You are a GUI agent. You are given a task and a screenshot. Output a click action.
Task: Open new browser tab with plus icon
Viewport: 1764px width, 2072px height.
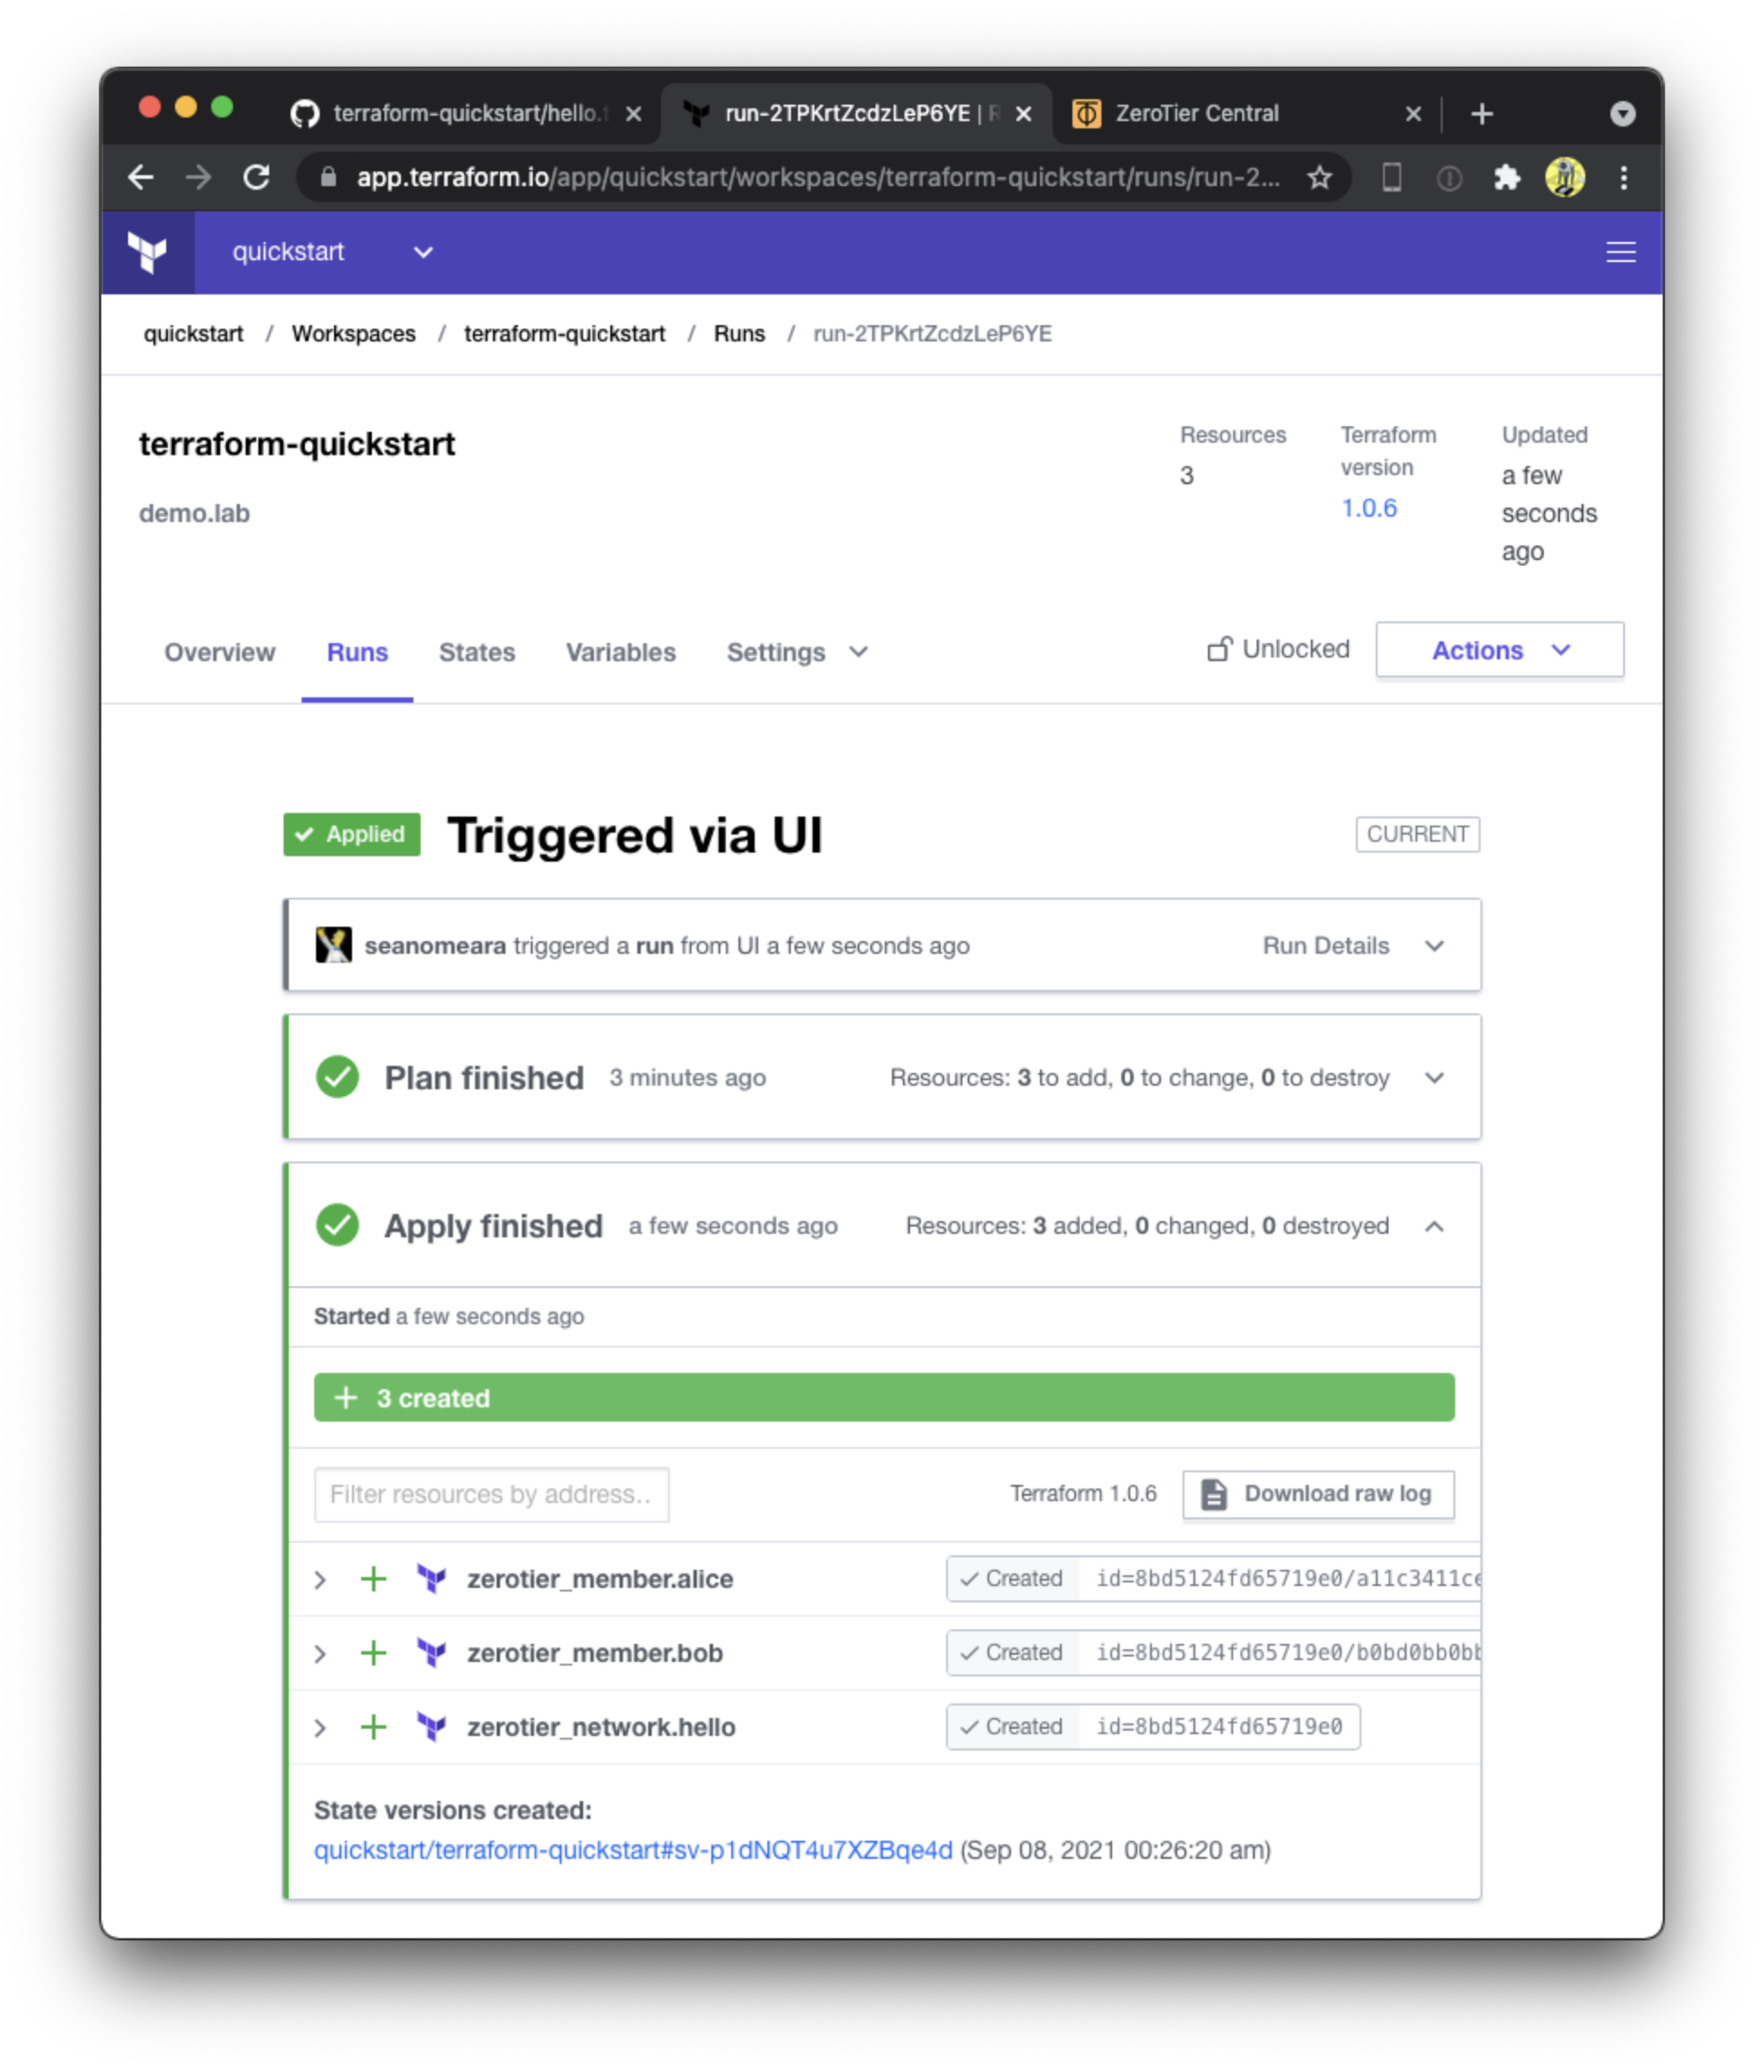1481,114
